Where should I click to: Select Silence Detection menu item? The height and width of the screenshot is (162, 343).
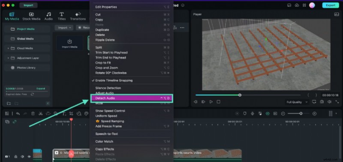132,88
